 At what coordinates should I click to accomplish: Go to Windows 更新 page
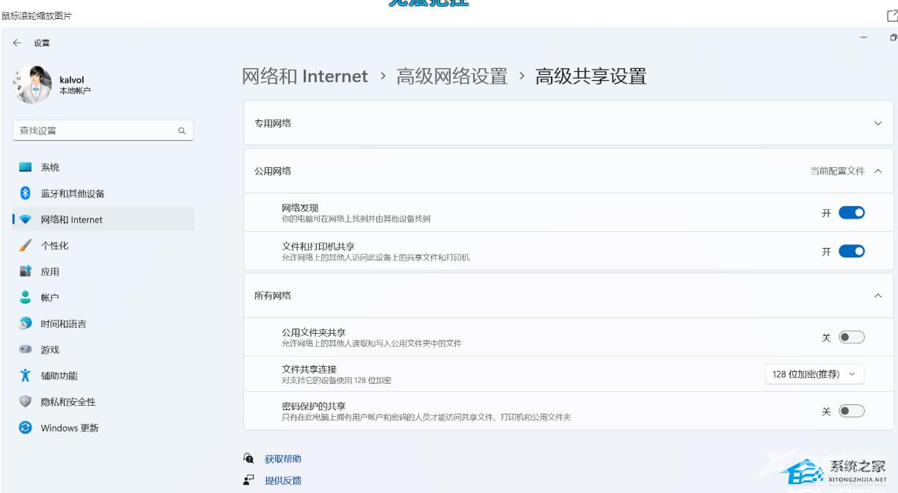pos(103,428)
